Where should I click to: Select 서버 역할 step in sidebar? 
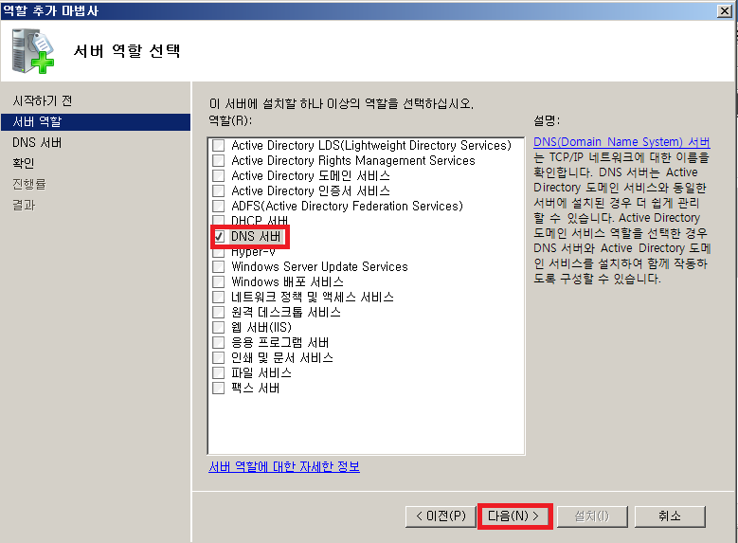96,122
